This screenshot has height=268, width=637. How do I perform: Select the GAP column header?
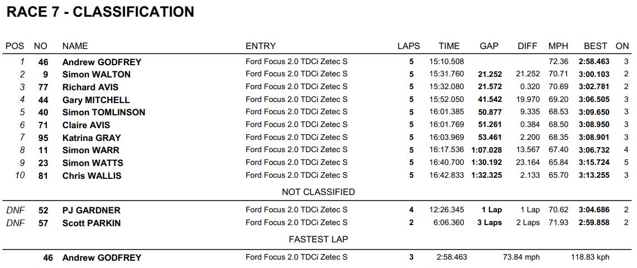pos(488,46)
